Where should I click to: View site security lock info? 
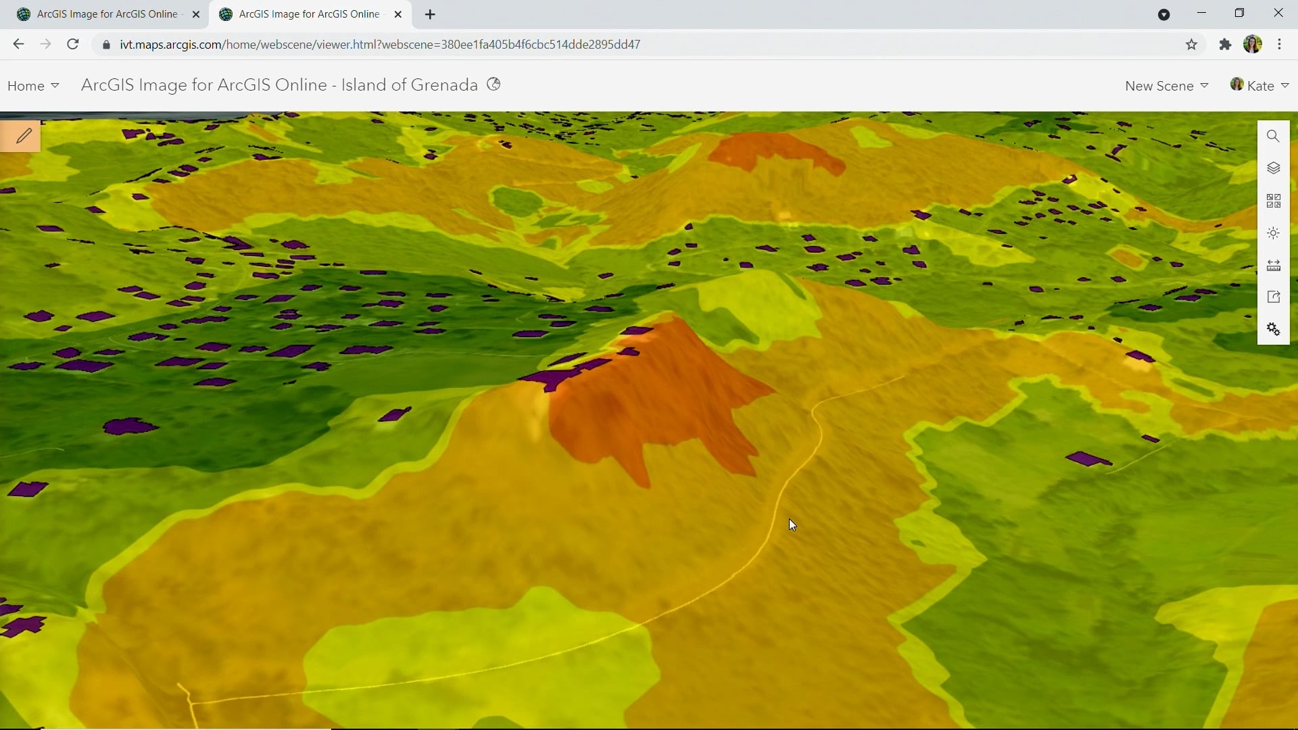click(x=106, y=45)
